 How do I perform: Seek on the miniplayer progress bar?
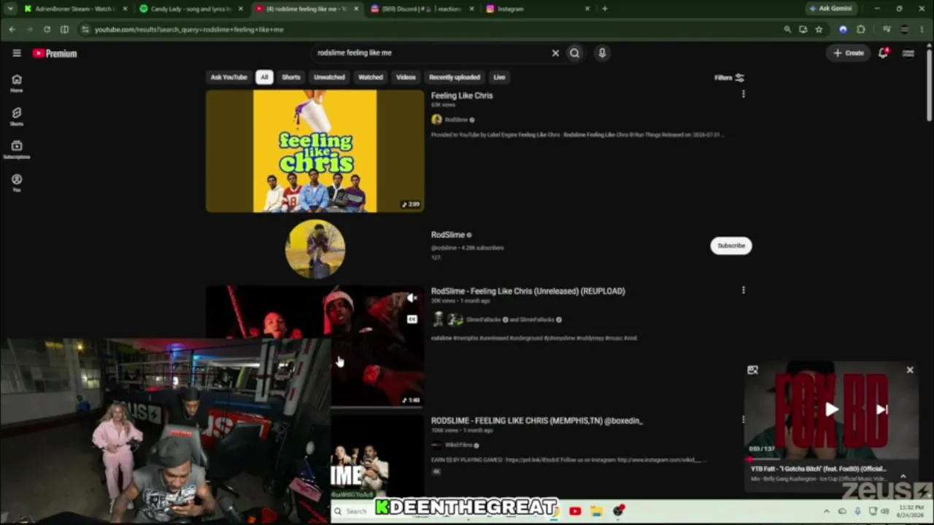831,459
